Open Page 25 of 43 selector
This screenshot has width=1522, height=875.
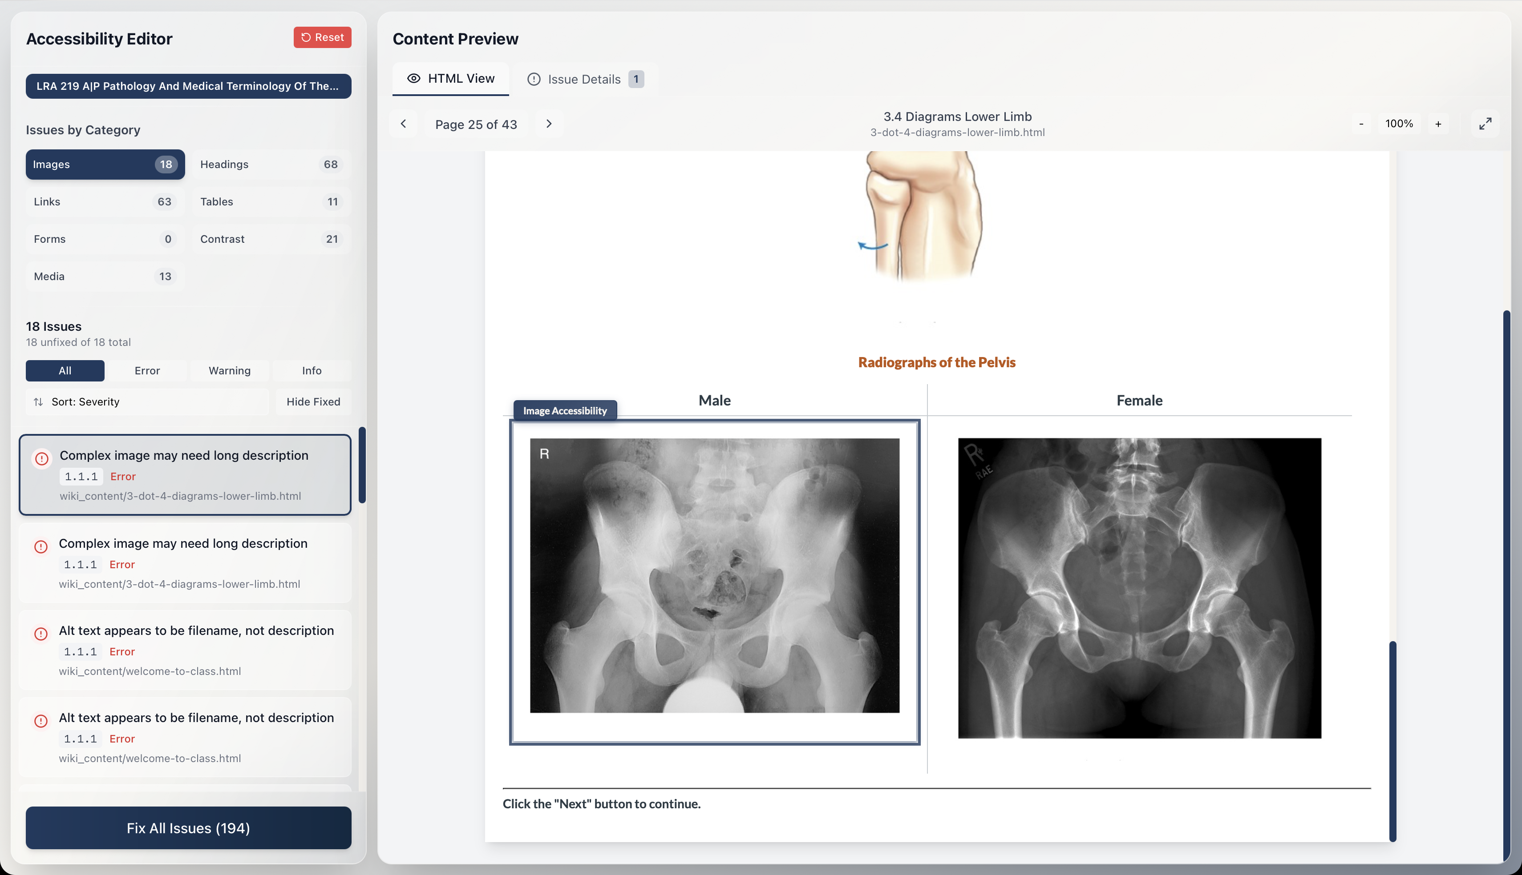coord(476,124)
